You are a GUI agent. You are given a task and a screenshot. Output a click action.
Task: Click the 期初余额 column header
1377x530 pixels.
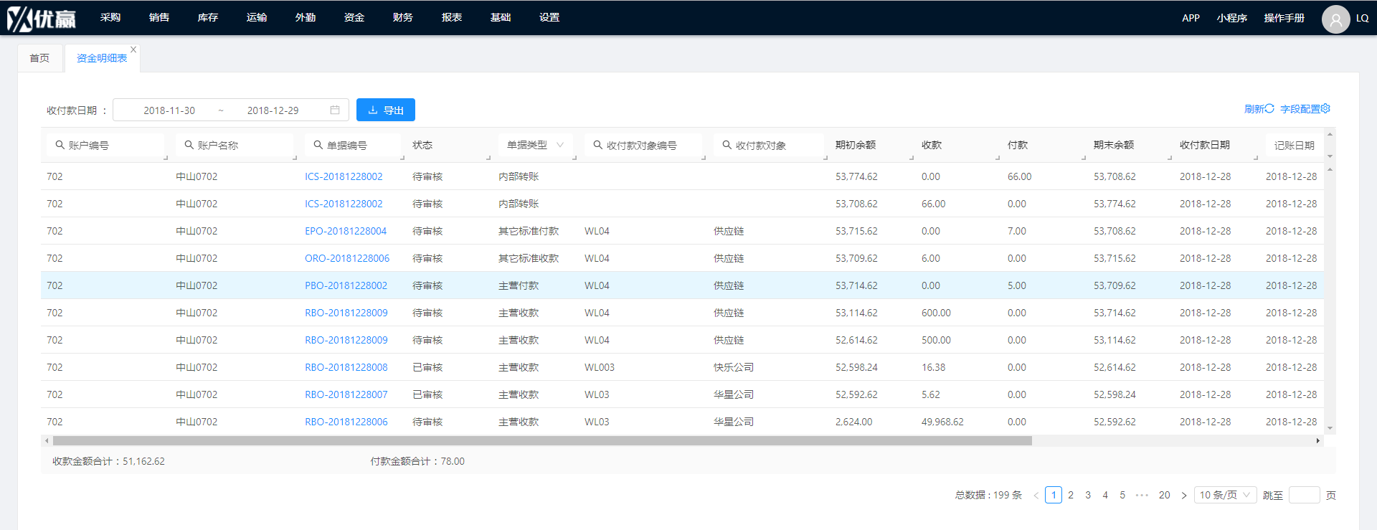[x=856, y=145]
